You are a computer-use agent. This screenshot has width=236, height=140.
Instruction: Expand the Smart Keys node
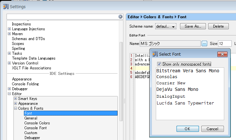(x=15, y=98)
